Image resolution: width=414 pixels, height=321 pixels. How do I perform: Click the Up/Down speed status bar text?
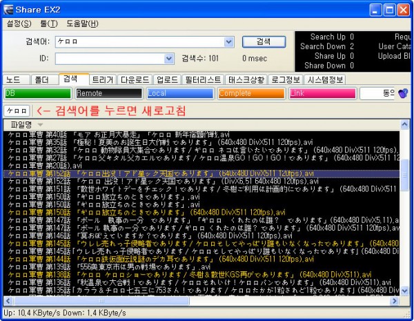pos(65,313)
